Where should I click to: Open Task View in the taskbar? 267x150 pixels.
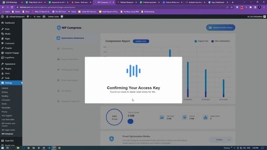click(8, 148)
